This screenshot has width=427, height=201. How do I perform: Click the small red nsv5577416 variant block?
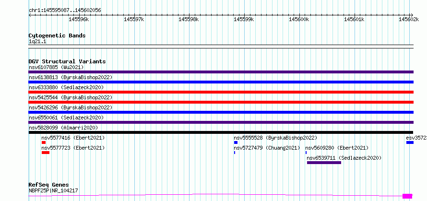[44, 142]
